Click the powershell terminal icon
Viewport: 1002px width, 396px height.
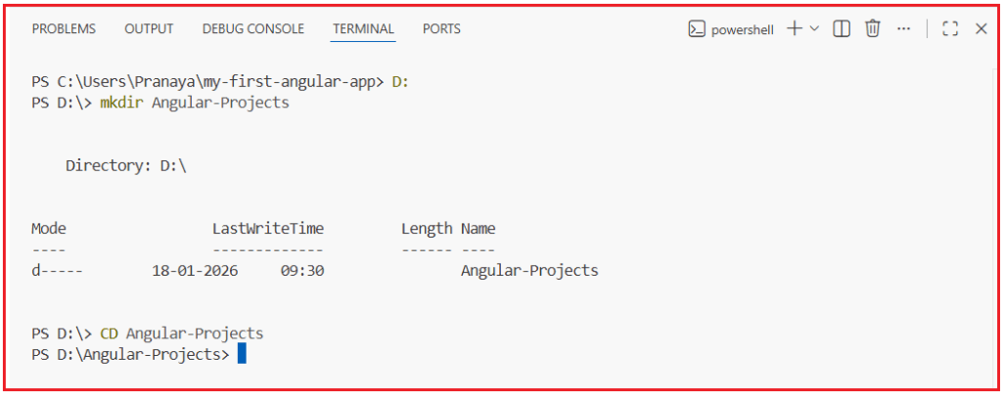pyautogui.click(x=697, y=29)
